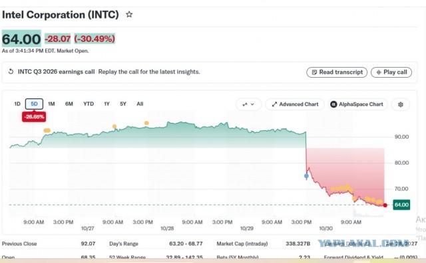Click the Market Cap value 338.327B
This screenshot has height=263, width=426.
(298, 244)
